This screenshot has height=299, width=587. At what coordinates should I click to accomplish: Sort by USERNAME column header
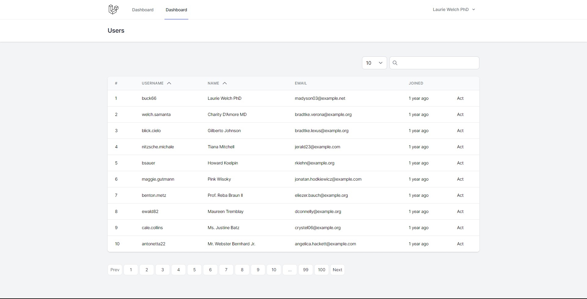click(x=153, y=83)
